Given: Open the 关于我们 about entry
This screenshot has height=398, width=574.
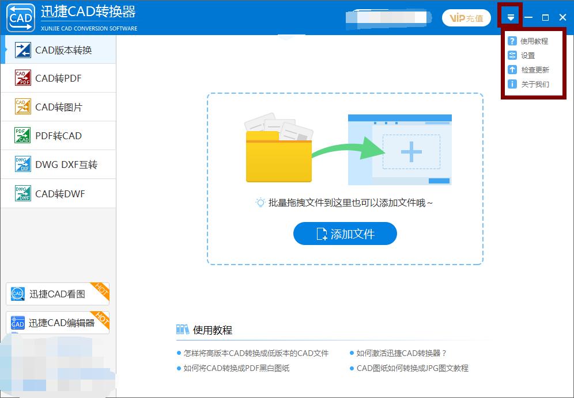Looking at the screenshot, I should pyautogui.click(x=530, y=84).
